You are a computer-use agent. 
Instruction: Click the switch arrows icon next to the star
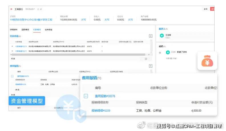click(x=41, y=9)
